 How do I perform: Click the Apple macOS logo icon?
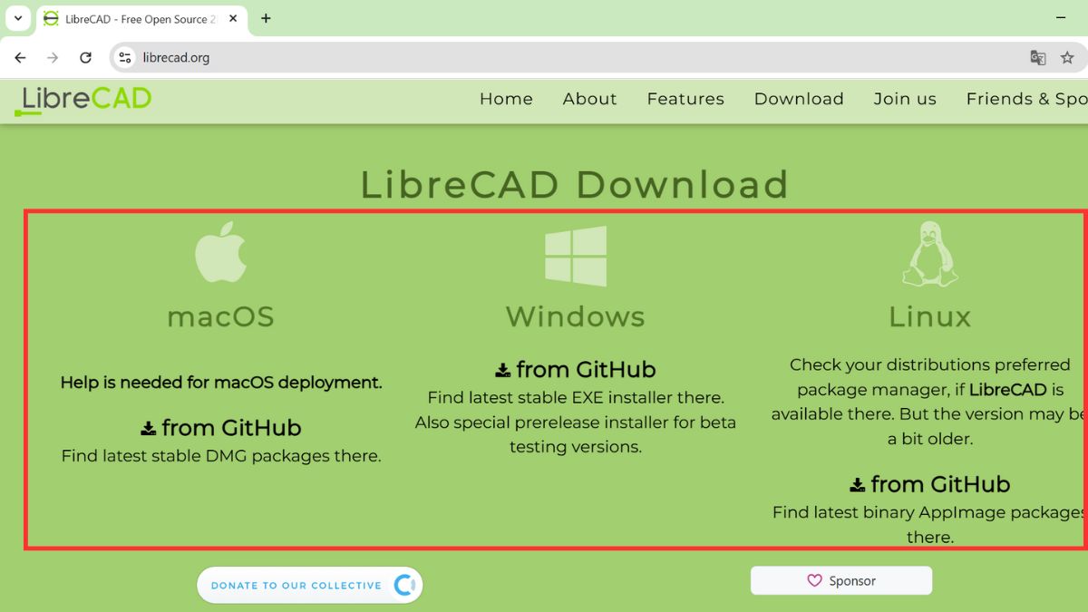(220, 251)
